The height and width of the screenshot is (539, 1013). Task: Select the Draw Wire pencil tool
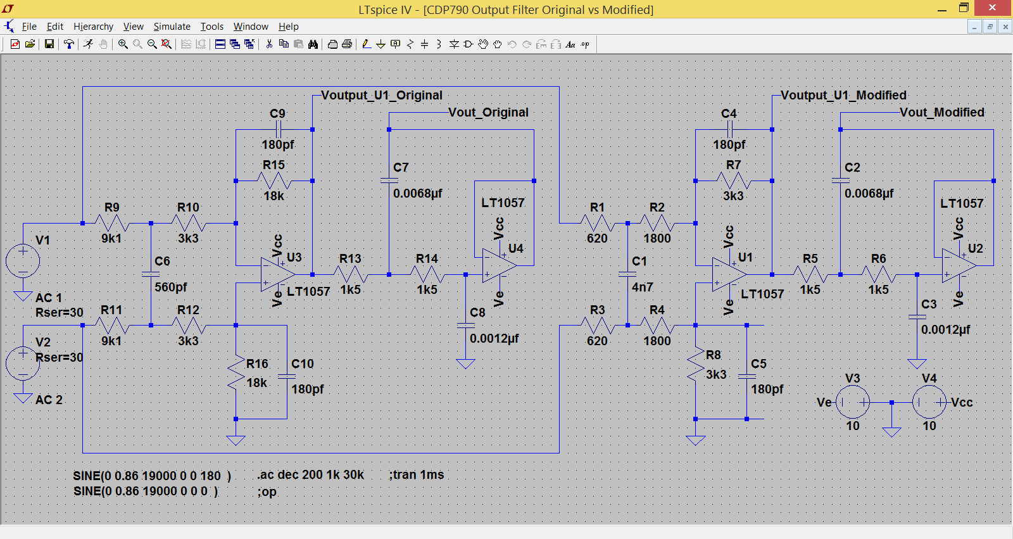pos(366,44)
